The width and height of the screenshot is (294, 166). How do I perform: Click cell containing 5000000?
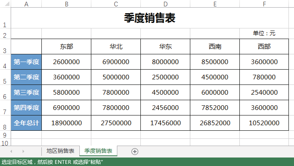click(x=116, y=77)
